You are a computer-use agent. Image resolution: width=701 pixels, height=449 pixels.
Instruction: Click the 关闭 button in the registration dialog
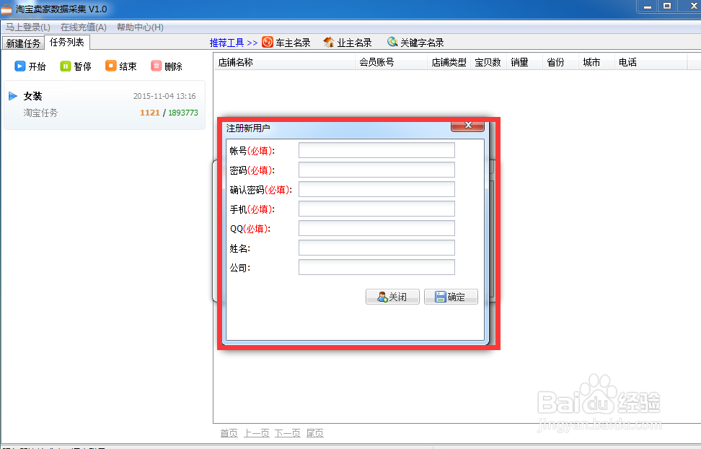pyautogui.click(x=392, y=296)
